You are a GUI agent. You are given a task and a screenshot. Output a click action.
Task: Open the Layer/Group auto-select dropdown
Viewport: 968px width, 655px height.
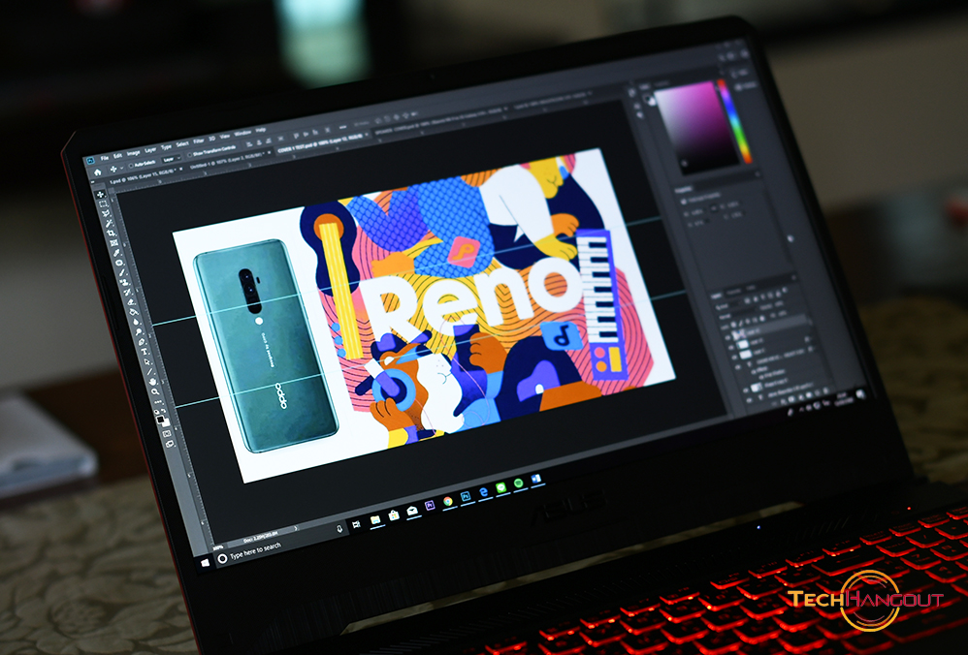[172, 159]
